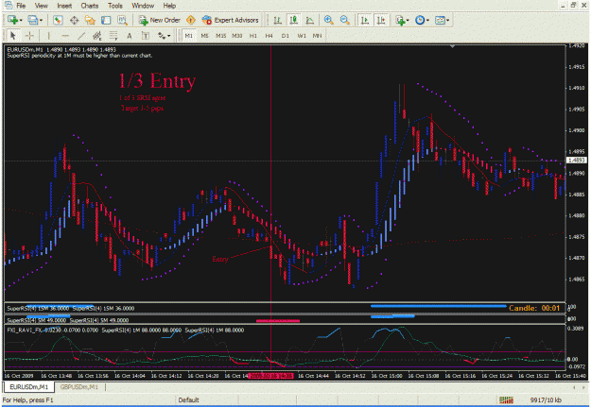Open the Window menu
The image size is (591, 407).
point(143,6)
